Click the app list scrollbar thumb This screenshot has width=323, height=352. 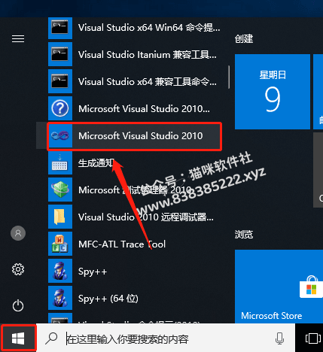229,77
